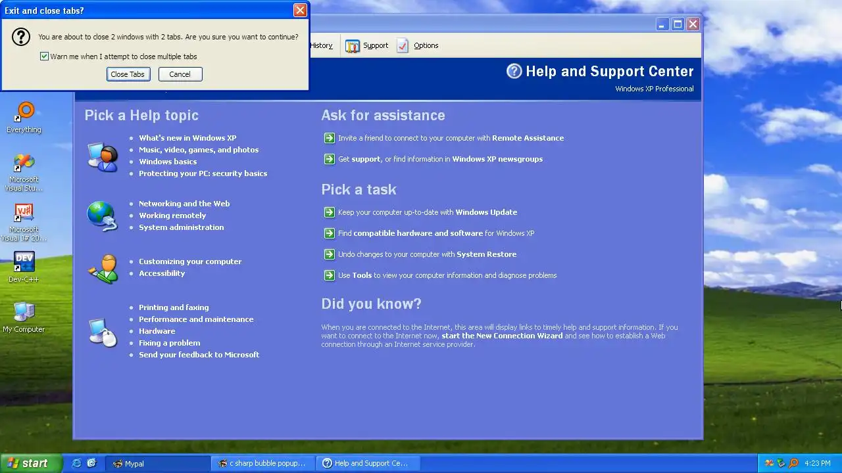Open the Dev-C++ desktop shortcut
Viewport: 842px width, 473px height.
point(24,267)
